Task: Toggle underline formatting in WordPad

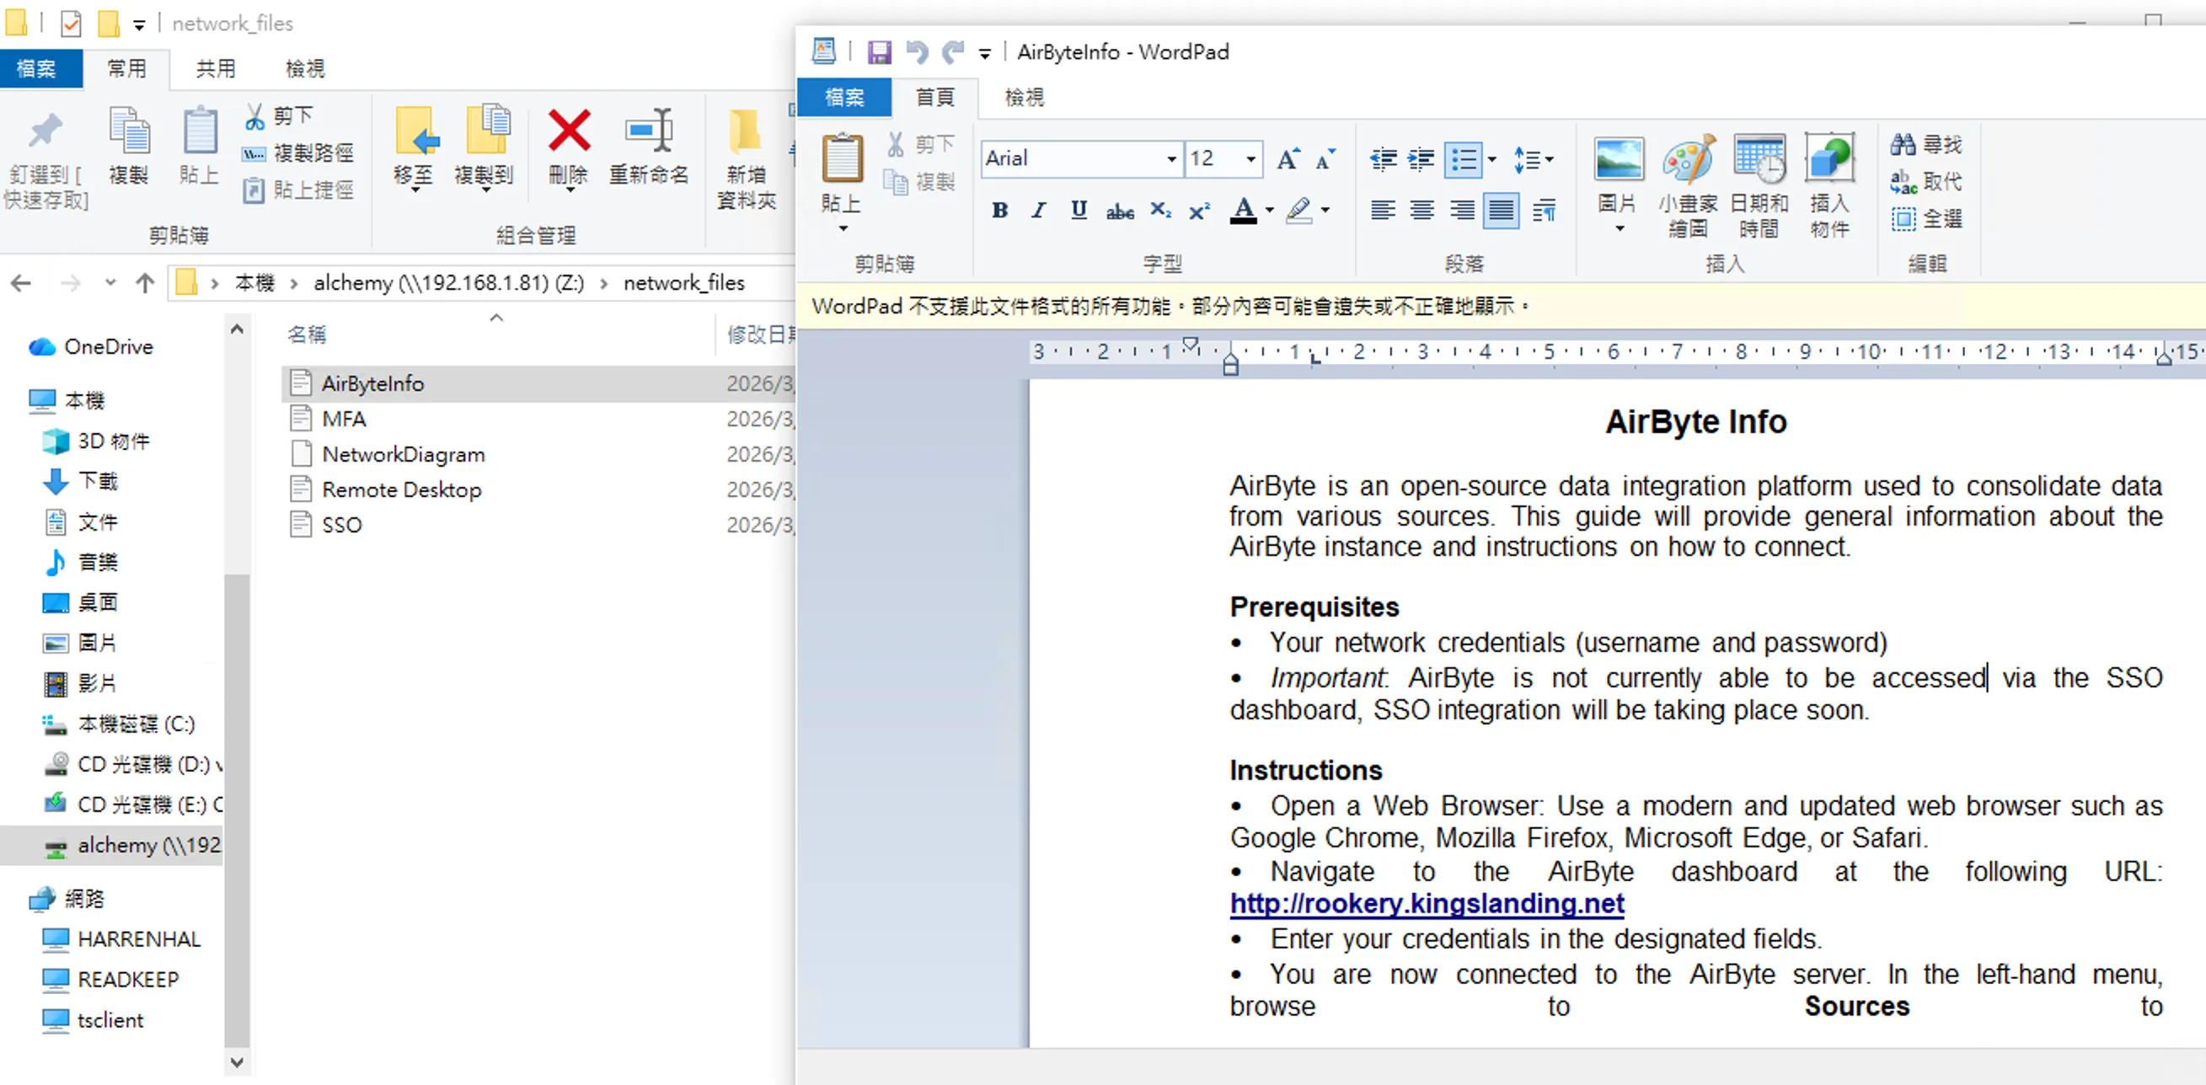Action: click(x=1079, y=210)
